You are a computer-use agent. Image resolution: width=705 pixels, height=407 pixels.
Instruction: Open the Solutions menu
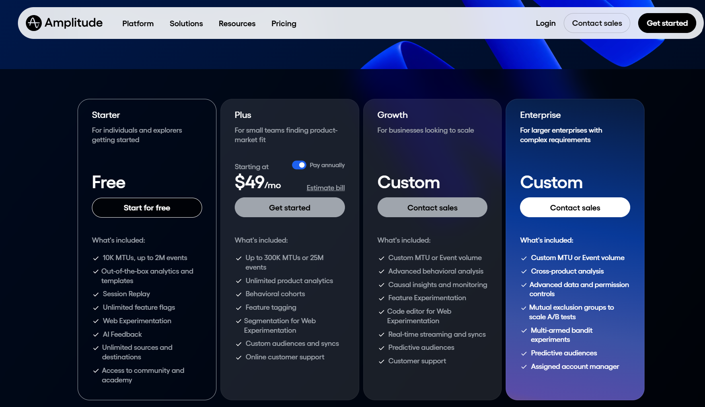pyautogui.click(x=186, y=23)
